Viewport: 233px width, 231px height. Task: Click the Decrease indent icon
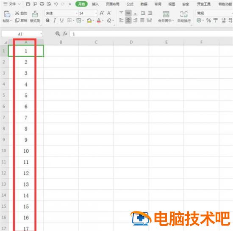pyautogui.click(x=143, y=13)
